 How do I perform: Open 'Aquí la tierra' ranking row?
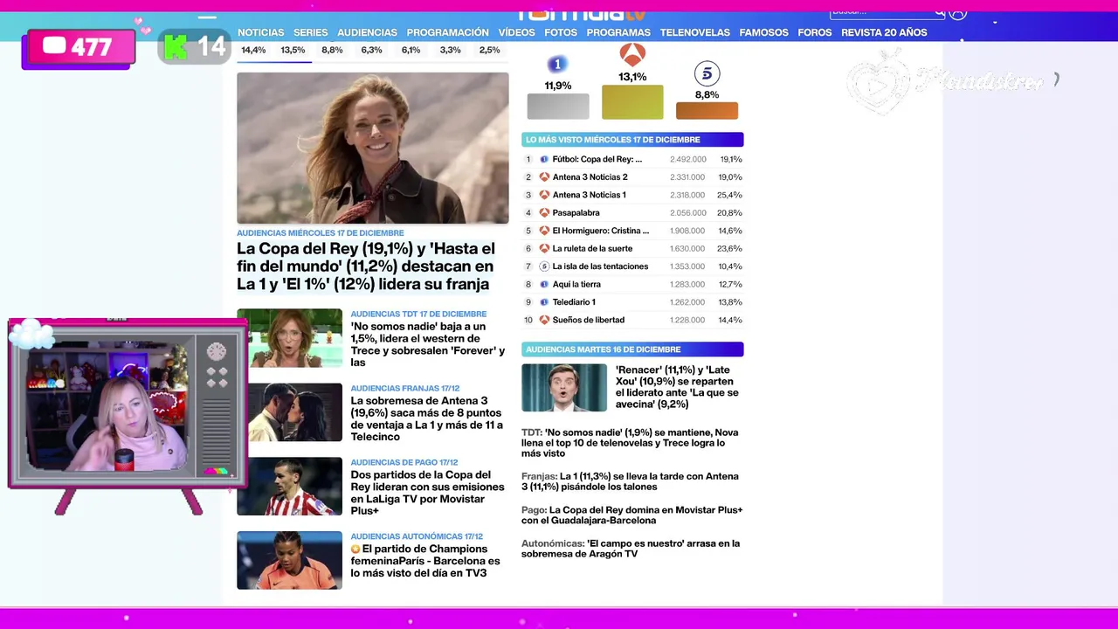(632, 284)
